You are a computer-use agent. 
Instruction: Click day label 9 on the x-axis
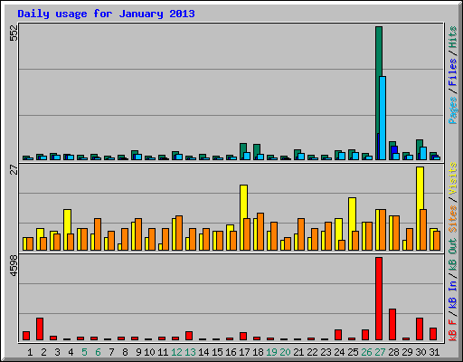(138, 352)
